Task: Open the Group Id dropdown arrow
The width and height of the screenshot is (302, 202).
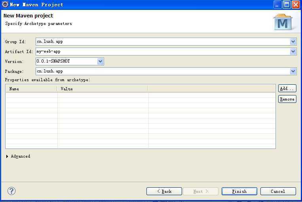Action: [293, 42]
